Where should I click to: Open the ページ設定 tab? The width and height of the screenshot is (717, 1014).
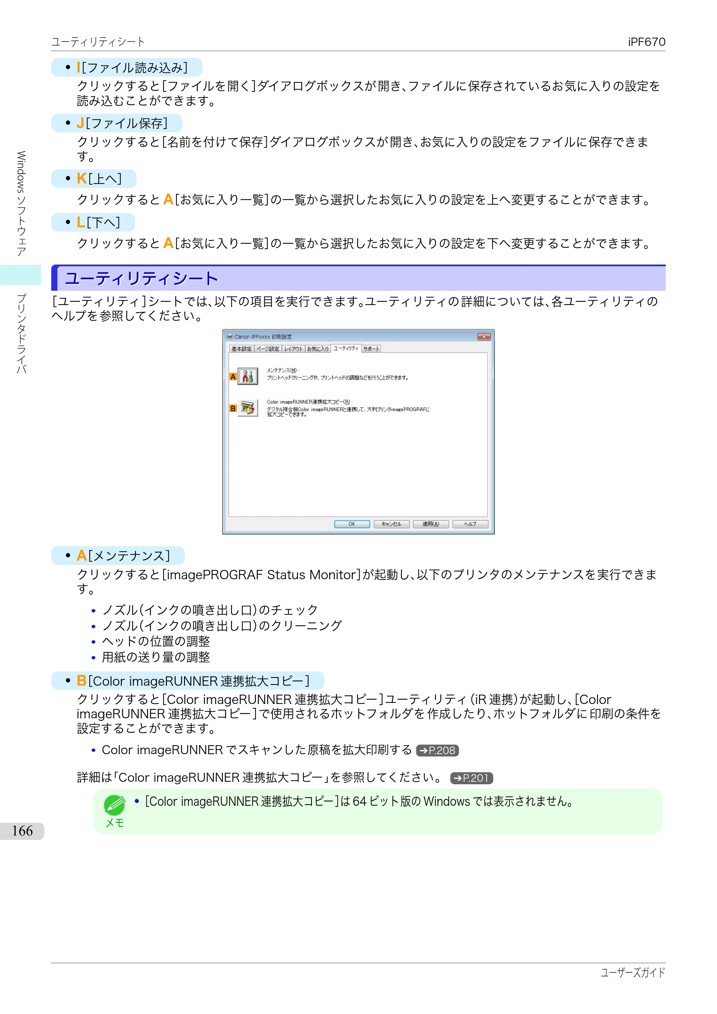click(268, 349)
